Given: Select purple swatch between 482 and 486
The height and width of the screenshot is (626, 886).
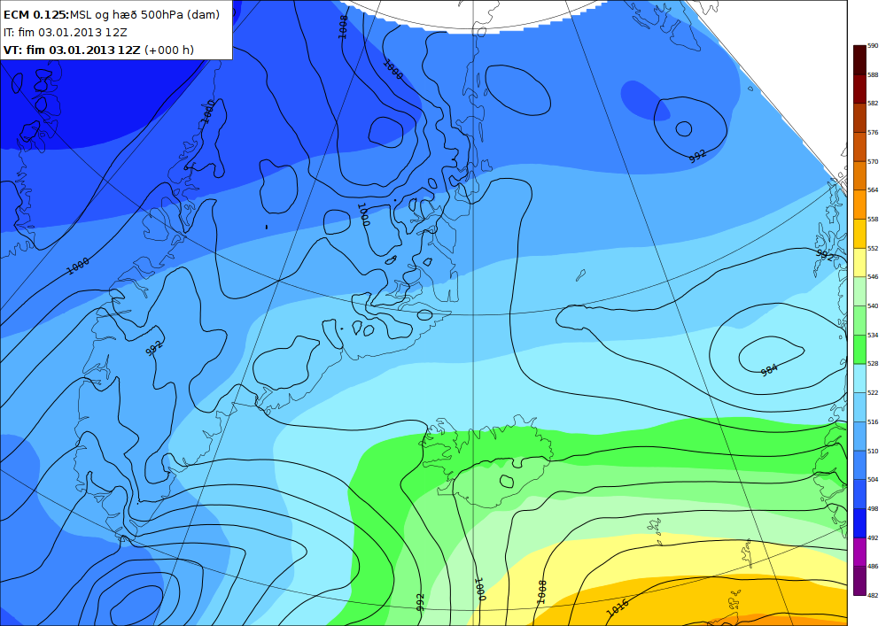Looking at the screenshot, I should pyautogui.click(x=859, y=580).
